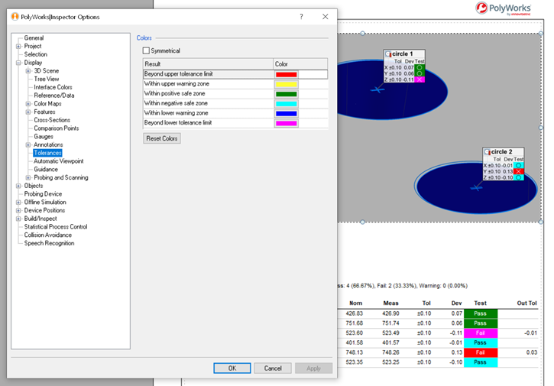Click the Result column header
The image size is (554, 386).
[208, 64]
